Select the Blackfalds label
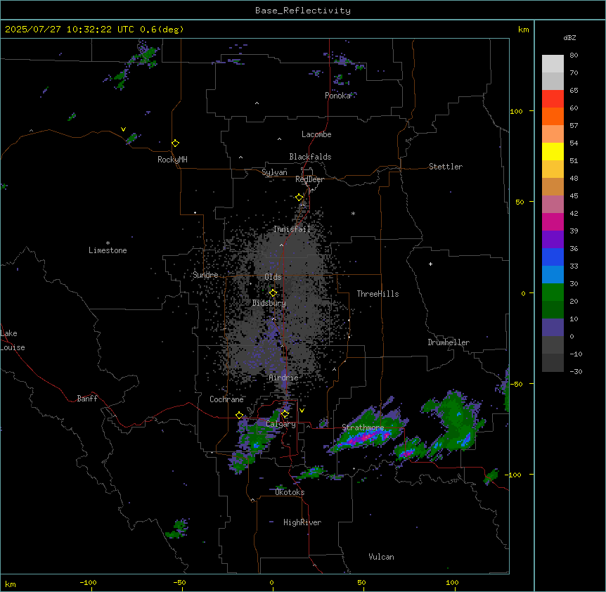The height and width of the screenshot is (592, 606). (310, 157)
